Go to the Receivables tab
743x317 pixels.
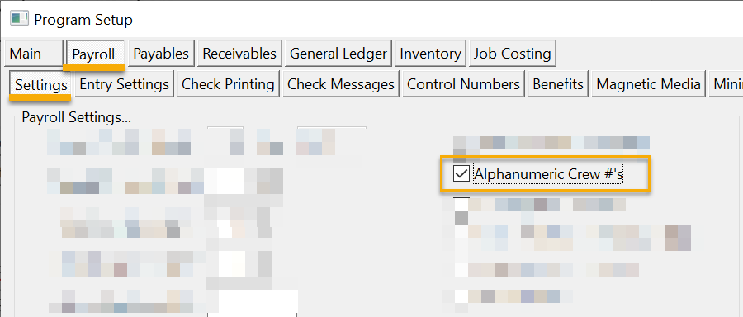click(x=239, y=54)
